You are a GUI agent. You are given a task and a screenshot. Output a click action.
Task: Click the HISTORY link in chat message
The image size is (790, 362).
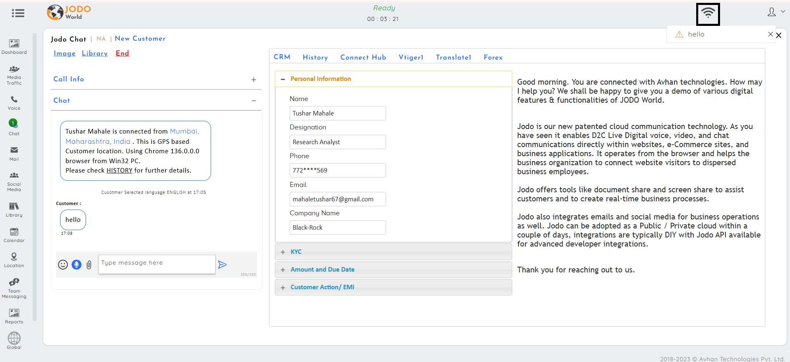[x=119, y=171]
